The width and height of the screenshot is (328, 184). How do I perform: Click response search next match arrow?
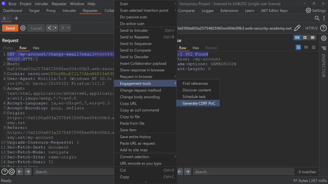188,172
